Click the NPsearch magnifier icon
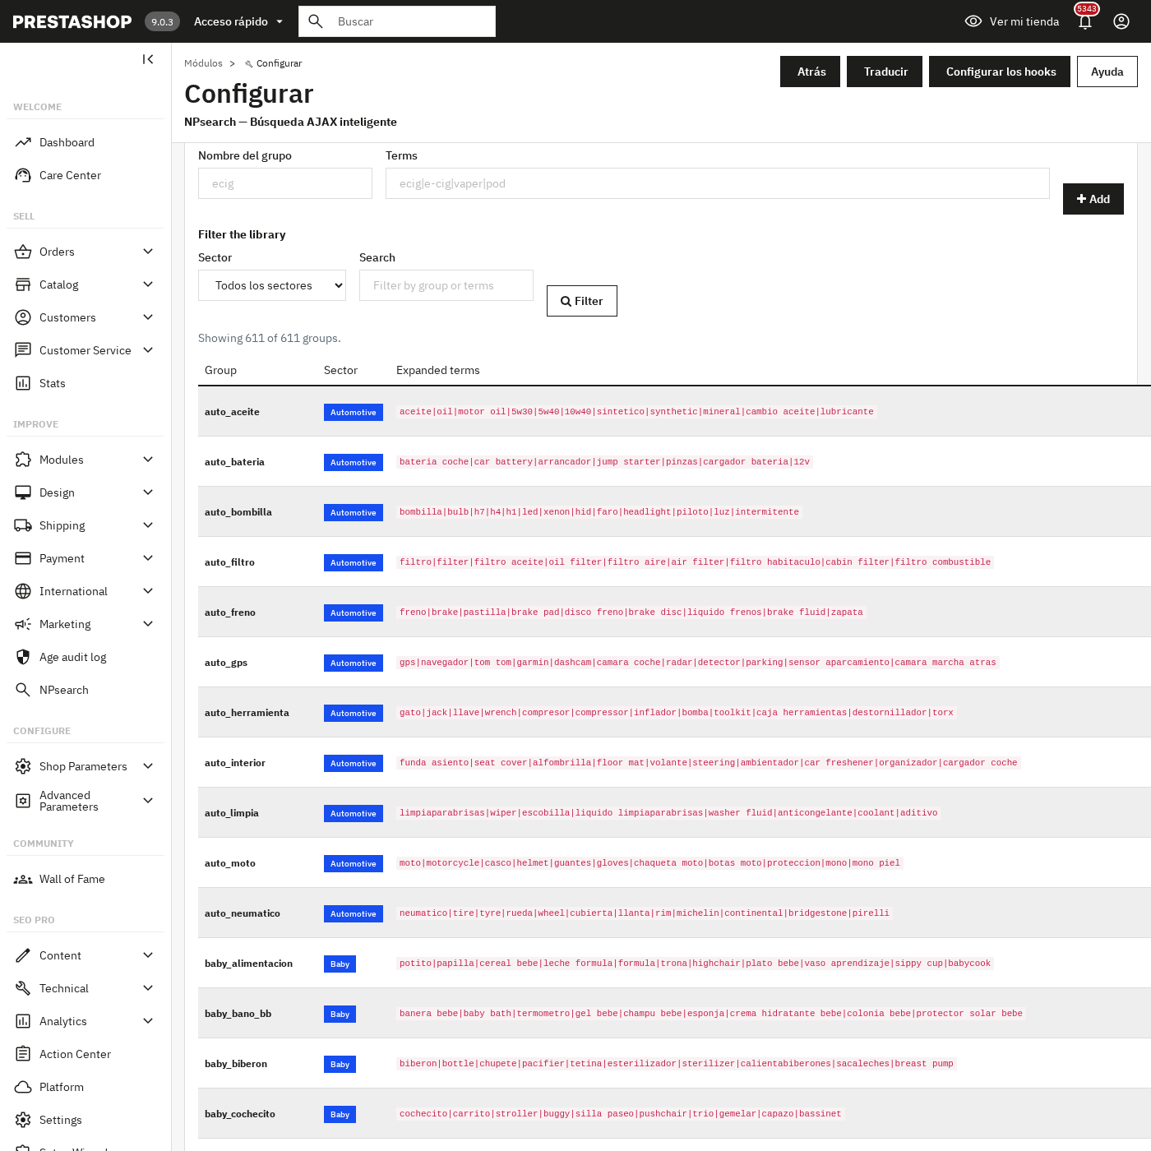Image resolution: width=1151 pixels, height=1151 pixels. point(23,690)
